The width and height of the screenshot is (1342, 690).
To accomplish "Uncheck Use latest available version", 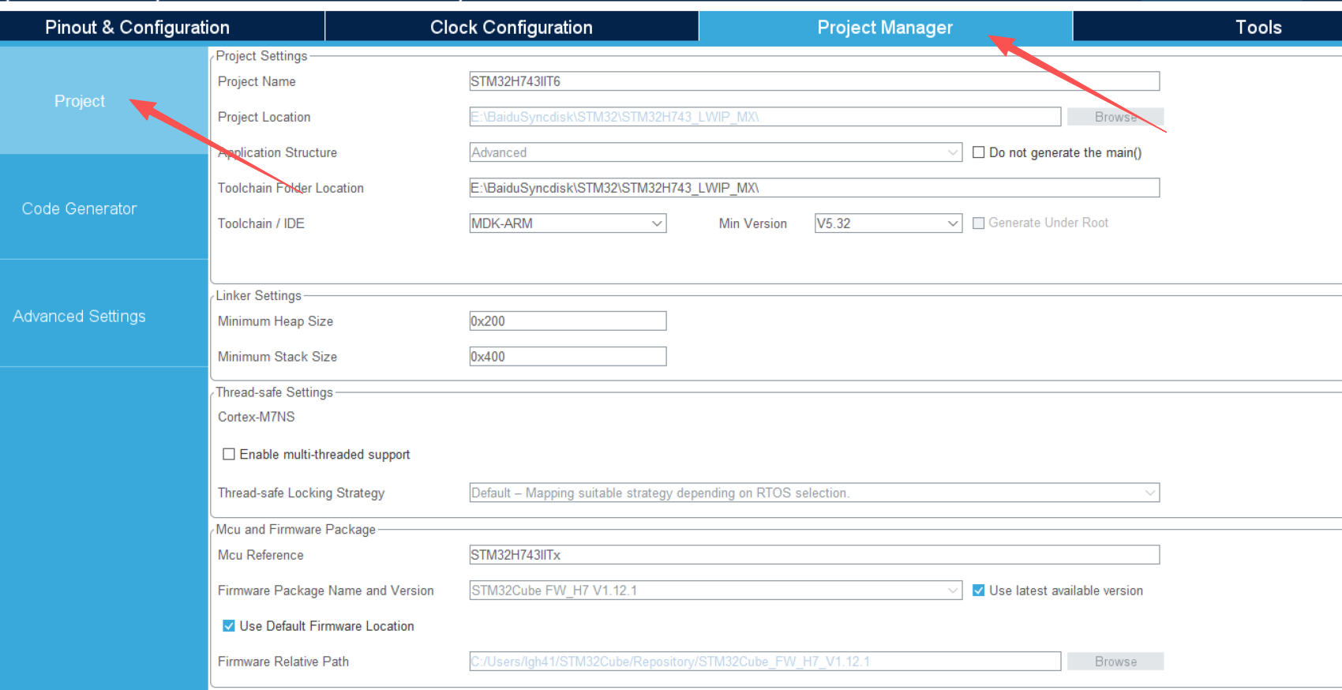I will pyautogui.click(x=979, y=591).
